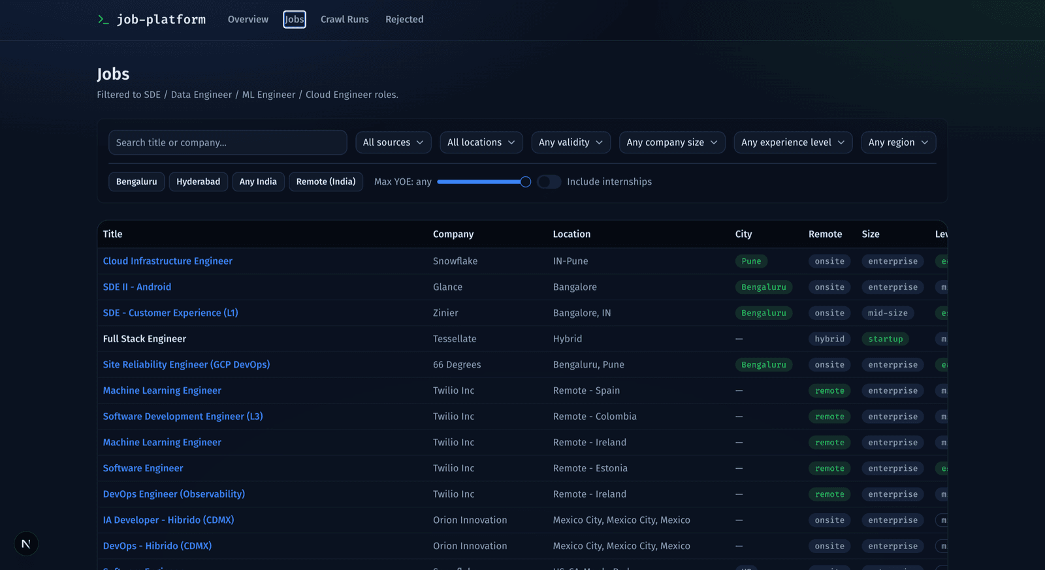This screenshot has height=570, width=1045.
Task: Open the DevOps Engineer (Observability) job
Action: pos(174,494)
